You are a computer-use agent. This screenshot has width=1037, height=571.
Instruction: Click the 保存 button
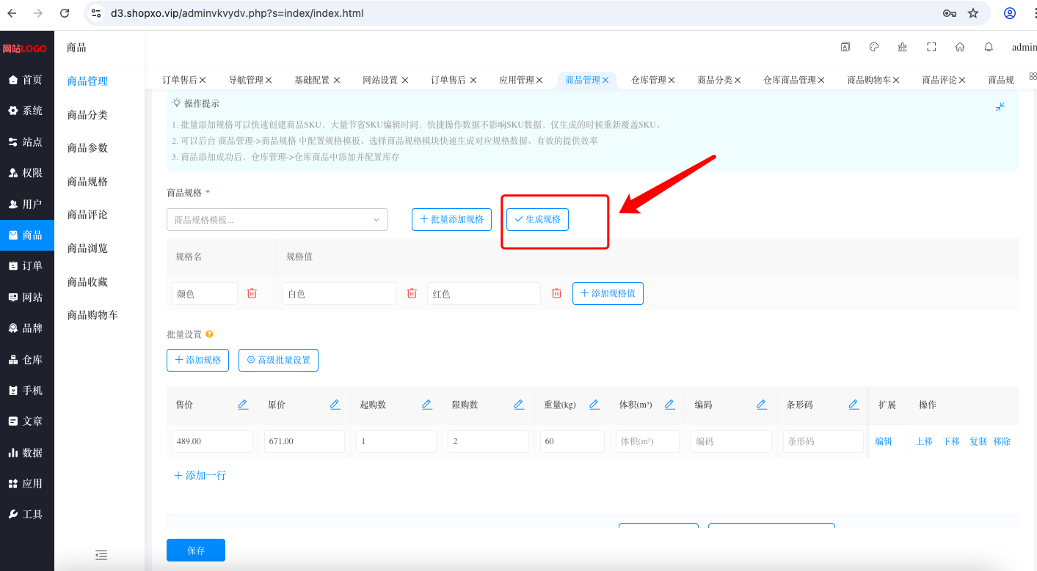(x=196, y=550)
